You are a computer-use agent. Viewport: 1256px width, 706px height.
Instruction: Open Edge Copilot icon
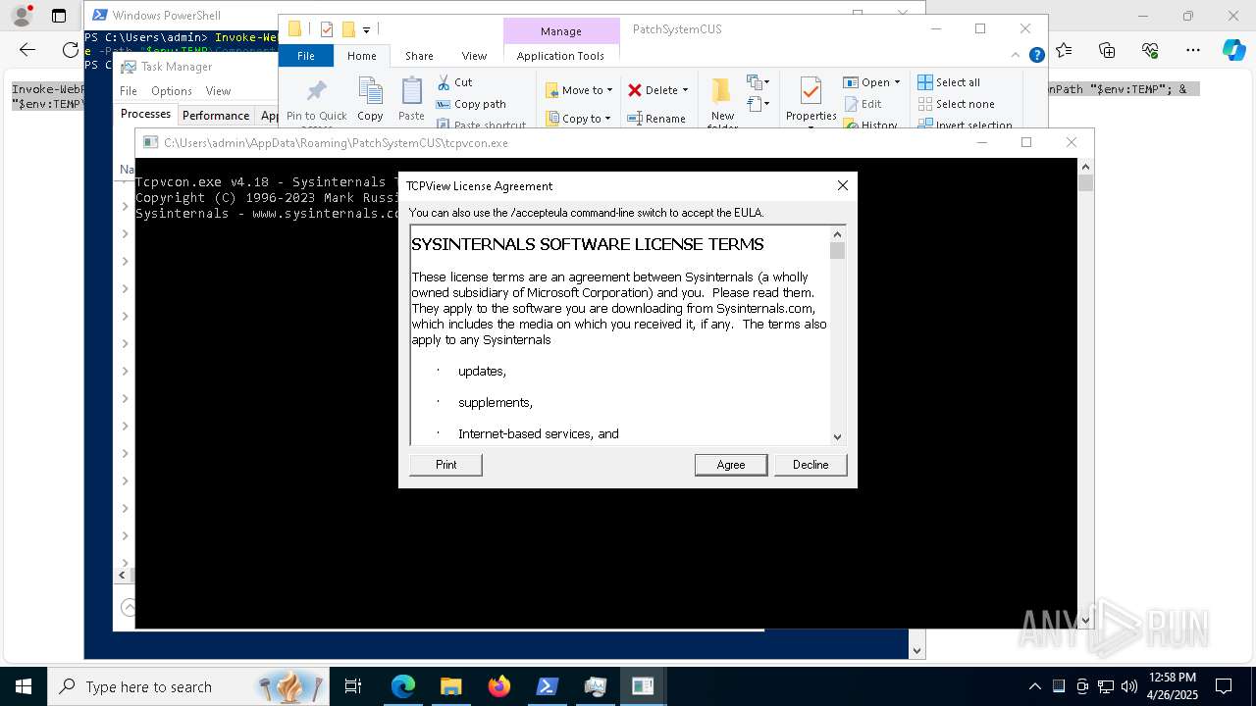tap(1232, 50)
